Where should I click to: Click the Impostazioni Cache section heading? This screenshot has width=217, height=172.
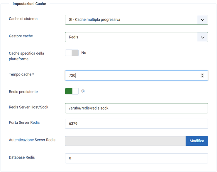click(x=29, y=4)
